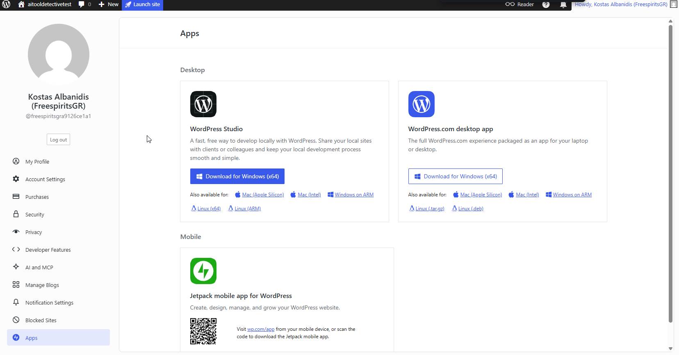Open Account Settings in the sidebar
The width and height of the screenshot is (679, 355).
(x=58, y=179)
